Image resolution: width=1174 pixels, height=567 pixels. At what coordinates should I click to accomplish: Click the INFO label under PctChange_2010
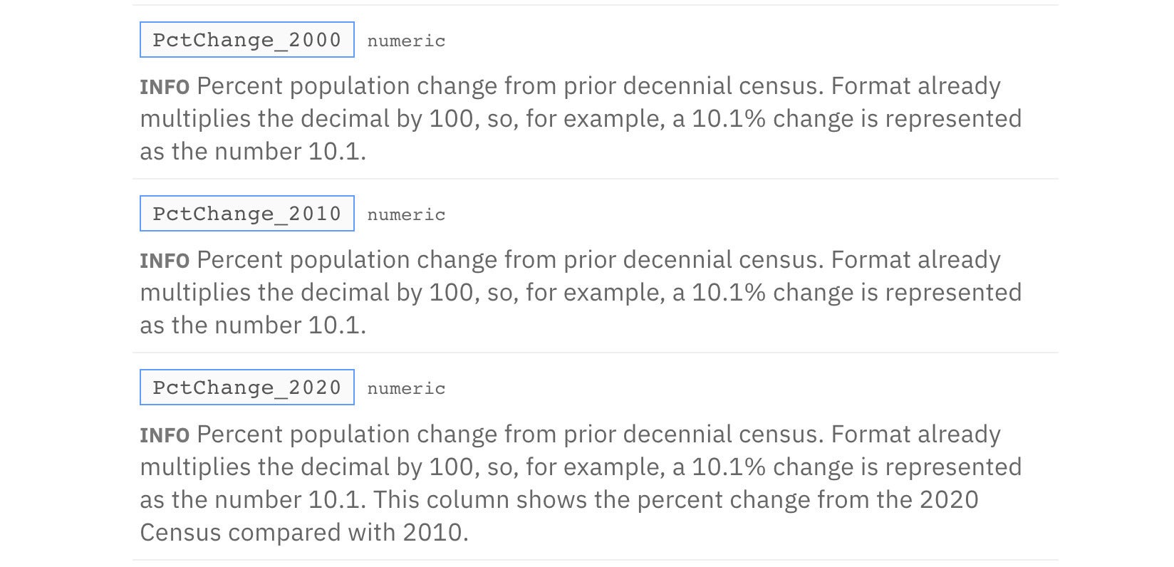coord(165,261)
